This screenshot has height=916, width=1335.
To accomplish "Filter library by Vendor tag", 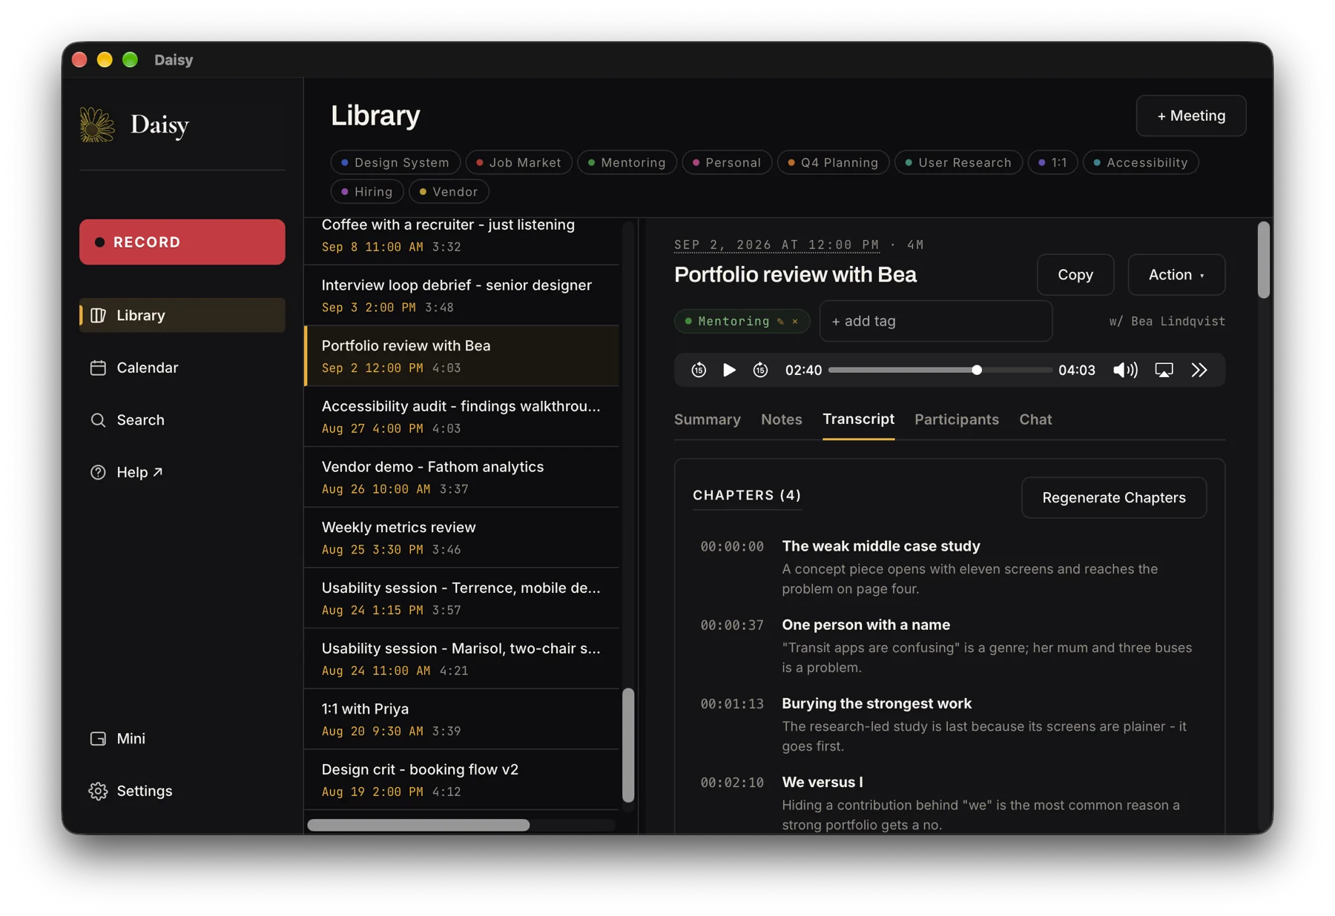I will point(449,191).
